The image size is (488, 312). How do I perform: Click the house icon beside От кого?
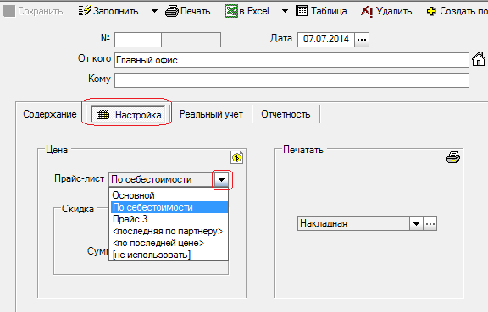[x=479, y=59]
